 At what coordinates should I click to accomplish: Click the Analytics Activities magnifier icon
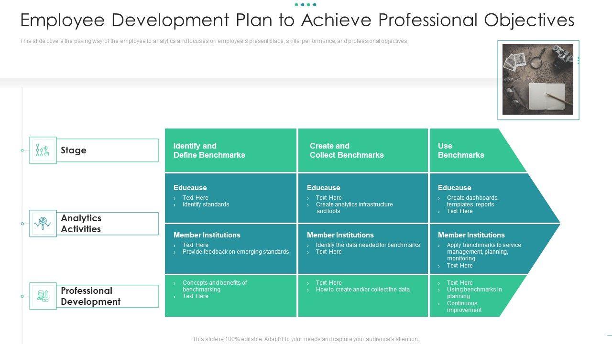(43, 223)
